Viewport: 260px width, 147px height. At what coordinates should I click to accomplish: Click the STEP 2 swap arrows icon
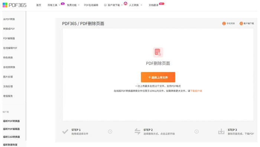coord(137,131)
